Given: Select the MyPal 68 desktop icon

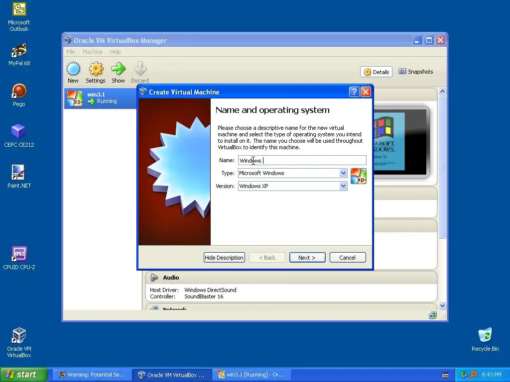Looking at the screenshot, I should (19, 54).
